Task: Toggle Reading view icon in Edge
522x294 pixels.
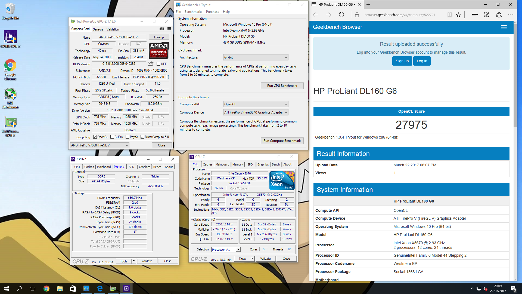Action: (449, 15)
